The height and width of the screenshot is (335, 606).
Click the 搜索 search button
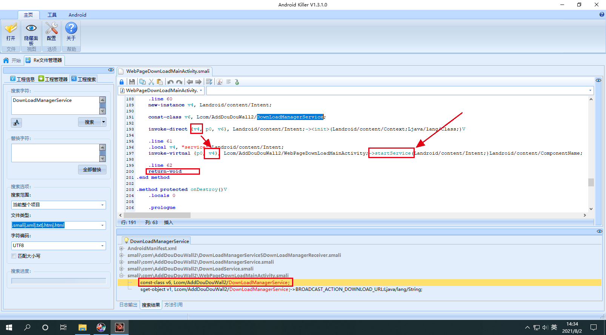89,122
